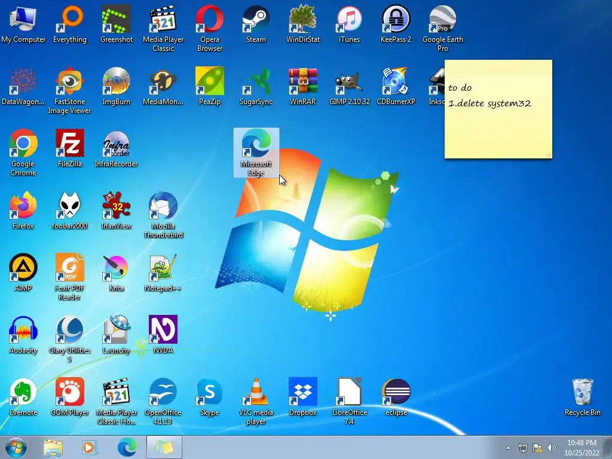Click the sticky note resize grip corner
This screenshot has height=459, width=612.
point(549,155)
